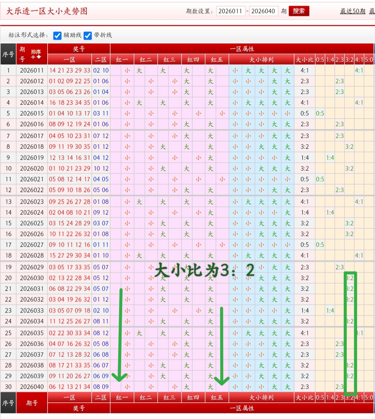Toggle both 辅助线 and 带折线 off via 辅助线 first

click(57, 35)
